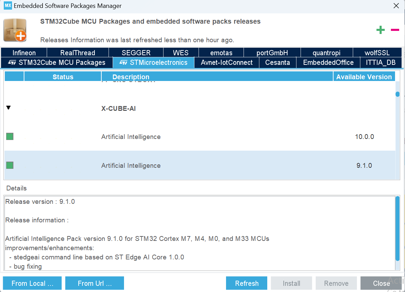The height and width of the screenshot is (292, 405).
Task: Switch to the SEGGER vendor tab
Action: coord(136,52)
